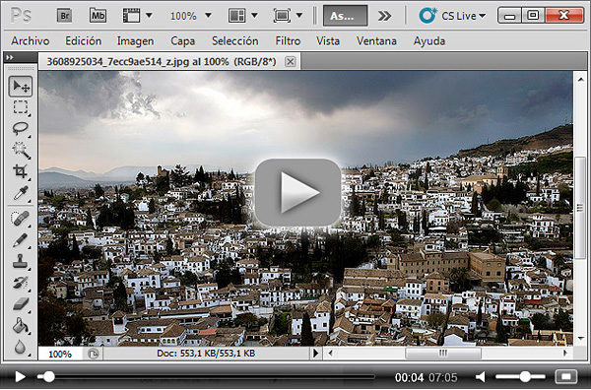
Task: Select the Lasso tool
Action: 21,128
